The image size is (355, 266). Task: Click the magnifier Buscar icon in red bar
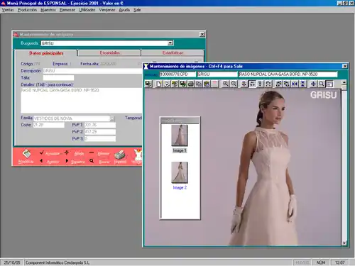tap(92, 161)
